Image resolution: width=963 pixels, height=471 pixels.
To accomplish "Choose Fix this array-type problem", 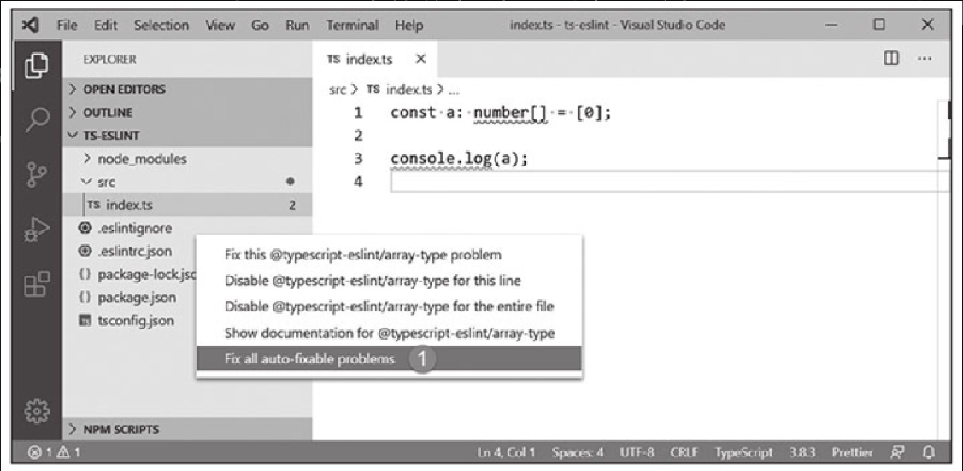I will (x=389, y=254).
